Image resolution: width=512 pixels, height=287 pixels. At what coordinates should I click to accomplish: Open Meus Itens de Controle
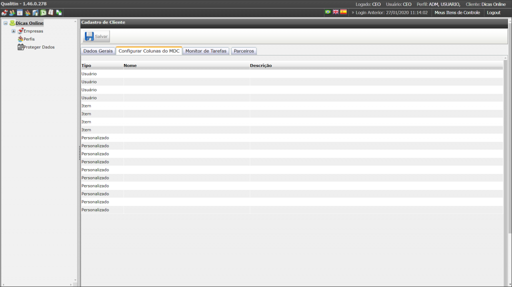pos(457,12)
